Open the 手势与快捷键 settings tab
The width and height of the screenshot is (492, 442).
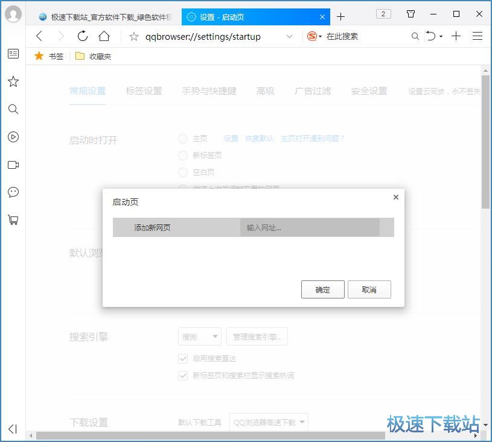coord(209,91)
